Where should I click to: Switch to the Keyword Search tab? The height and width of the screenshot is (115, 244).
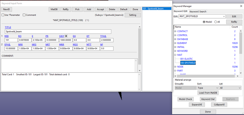pos(198,11)
